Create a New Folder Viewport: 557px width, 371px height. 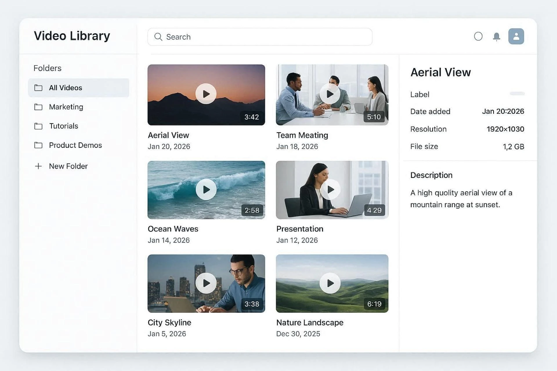click(x=68, y=166)
